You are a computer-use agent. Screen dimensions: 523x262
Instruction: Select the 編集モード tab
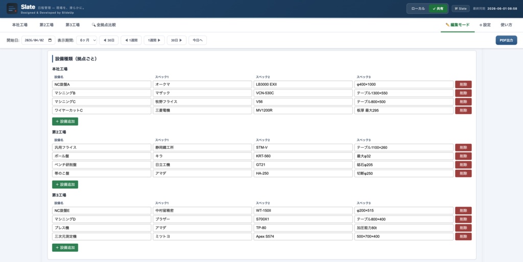457,25
